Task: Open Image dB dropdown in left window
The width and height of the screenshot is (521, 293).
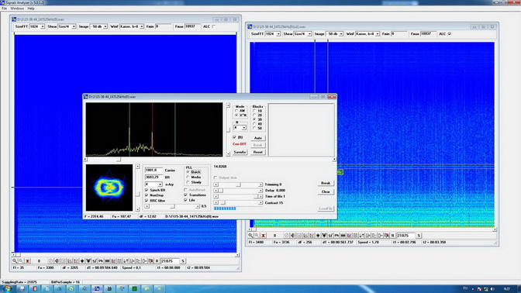Action: pyautogui.click(x=105, y=26)
